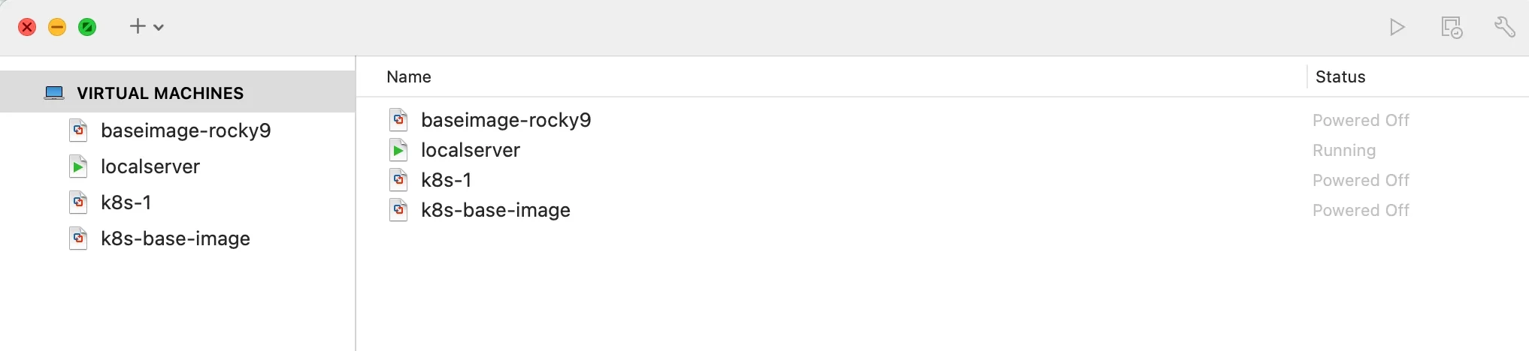The image size is (1529, 351).
Task: Open the Snapshots icon in toolbar
Action: (x=1451, y=28)
